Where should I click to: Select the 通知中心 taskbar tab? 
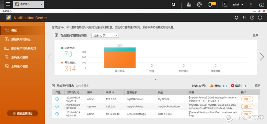[28, 4]
